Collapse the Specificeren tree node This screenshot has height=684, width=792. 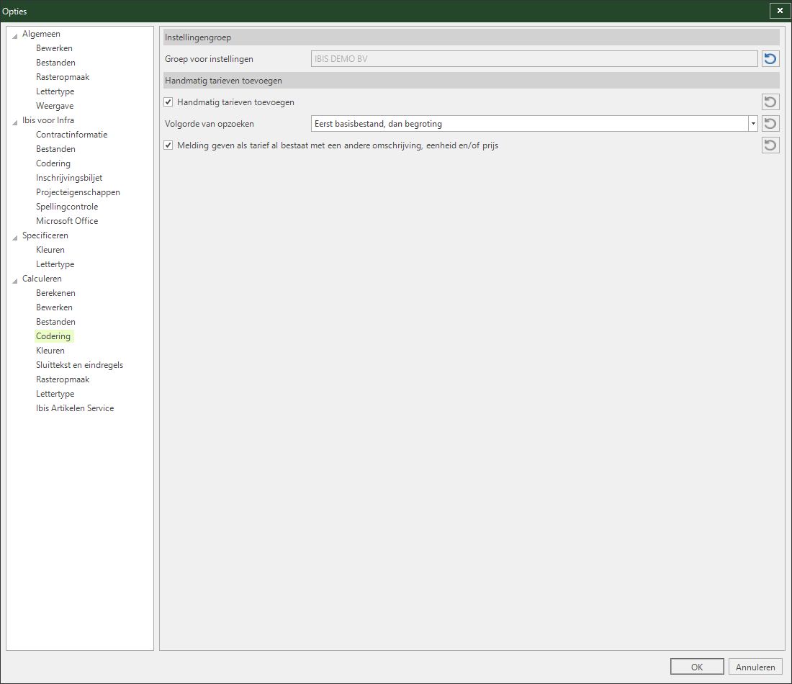click(15, 237)
